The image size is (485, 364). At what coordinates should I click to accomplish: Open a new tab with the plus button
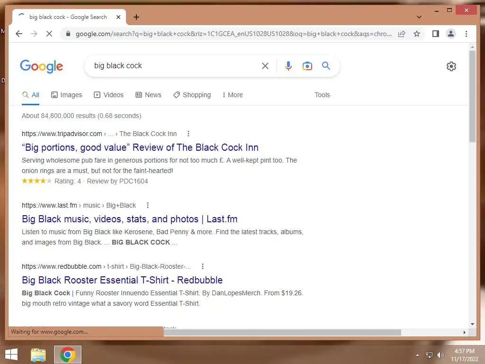point(136,17)
